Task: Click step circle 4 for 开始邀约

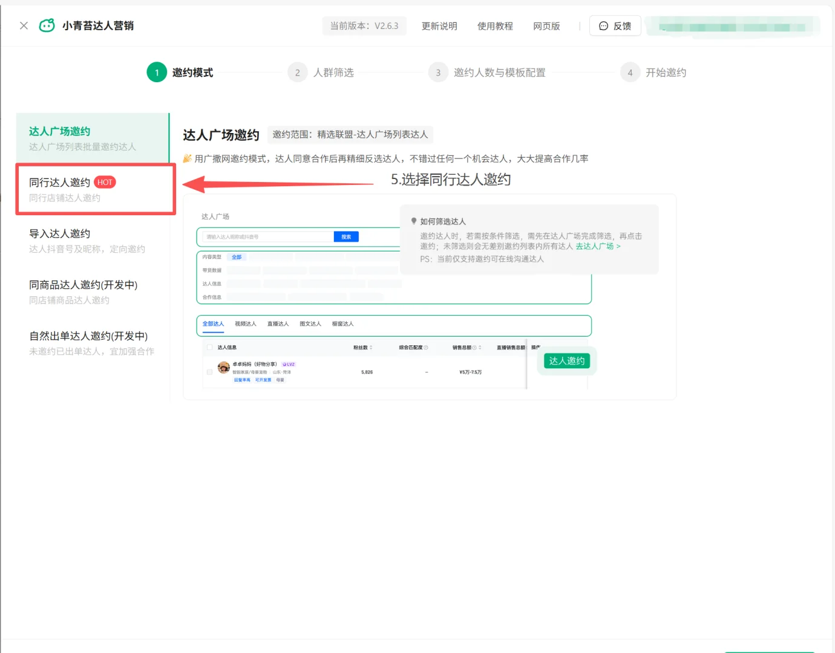Action: pyautogui.click(x=630, y=72)
